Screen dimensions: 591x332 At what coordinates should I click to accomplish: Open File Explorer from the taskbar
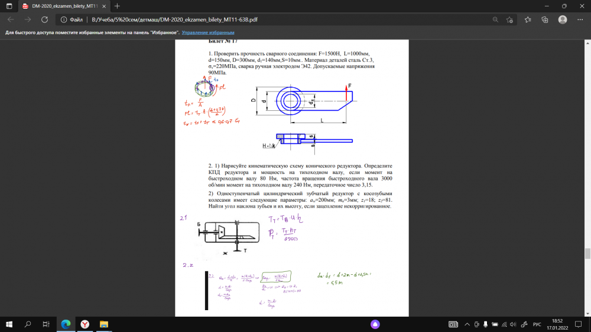pyautogui.click(x=103, y=324)
